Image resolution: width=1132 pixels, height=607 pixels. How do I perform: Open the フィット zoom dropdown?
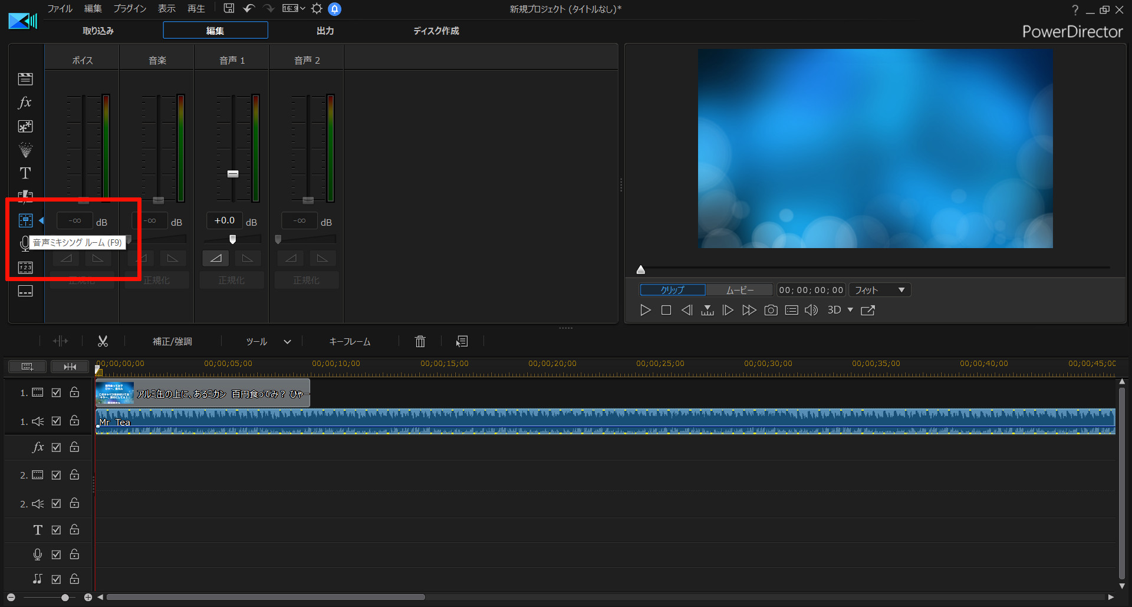[880, 290]
